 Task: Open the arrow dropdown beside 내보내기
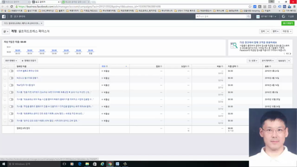point(289,61)
